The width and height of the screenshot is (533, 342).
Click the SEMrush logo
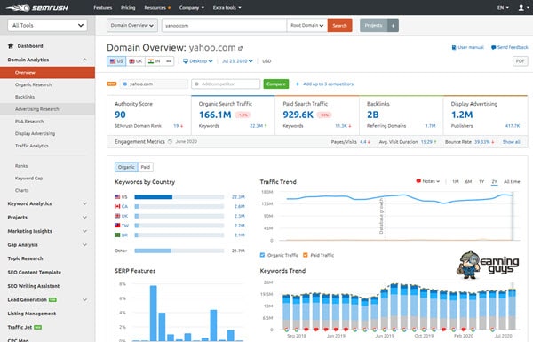(x=36, y=7)
